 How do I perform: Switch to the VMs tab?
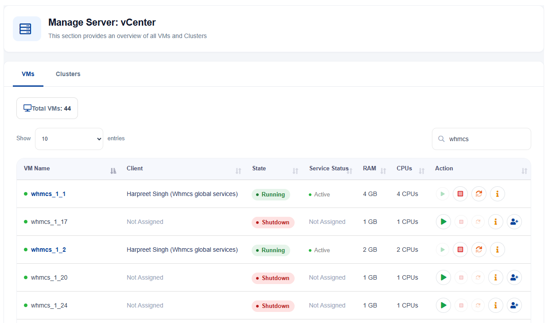coord(28,74)
